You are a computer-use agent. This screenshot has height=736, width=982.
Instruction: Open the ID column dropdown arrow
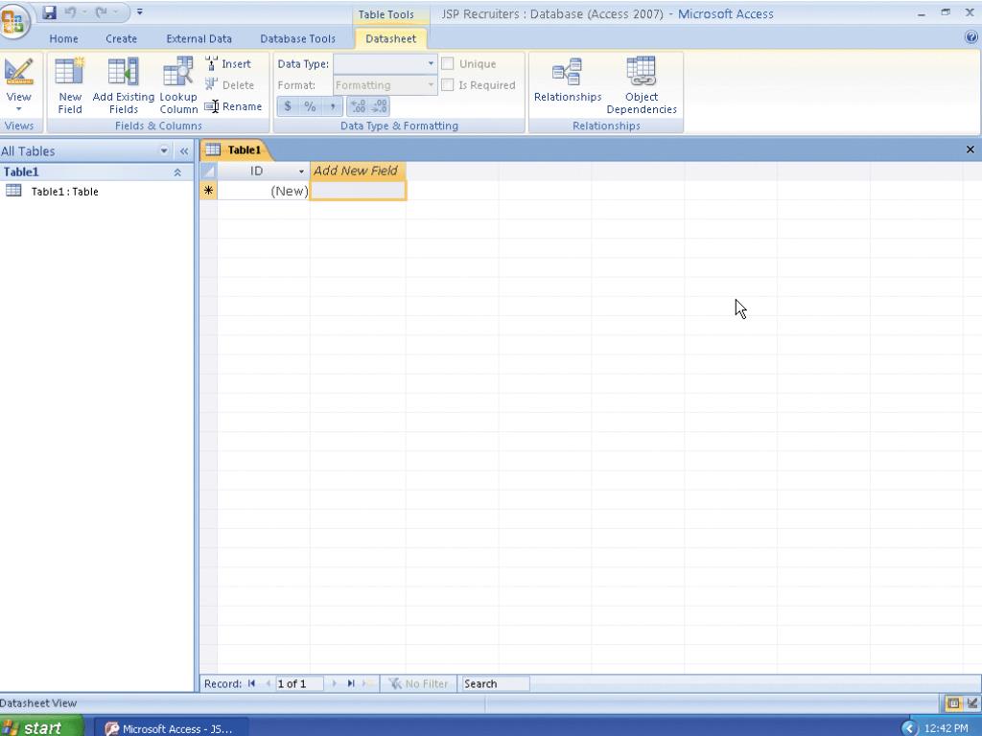(301, 172)
